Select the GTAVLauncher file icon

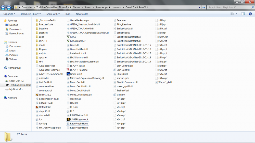click(68, 41)
